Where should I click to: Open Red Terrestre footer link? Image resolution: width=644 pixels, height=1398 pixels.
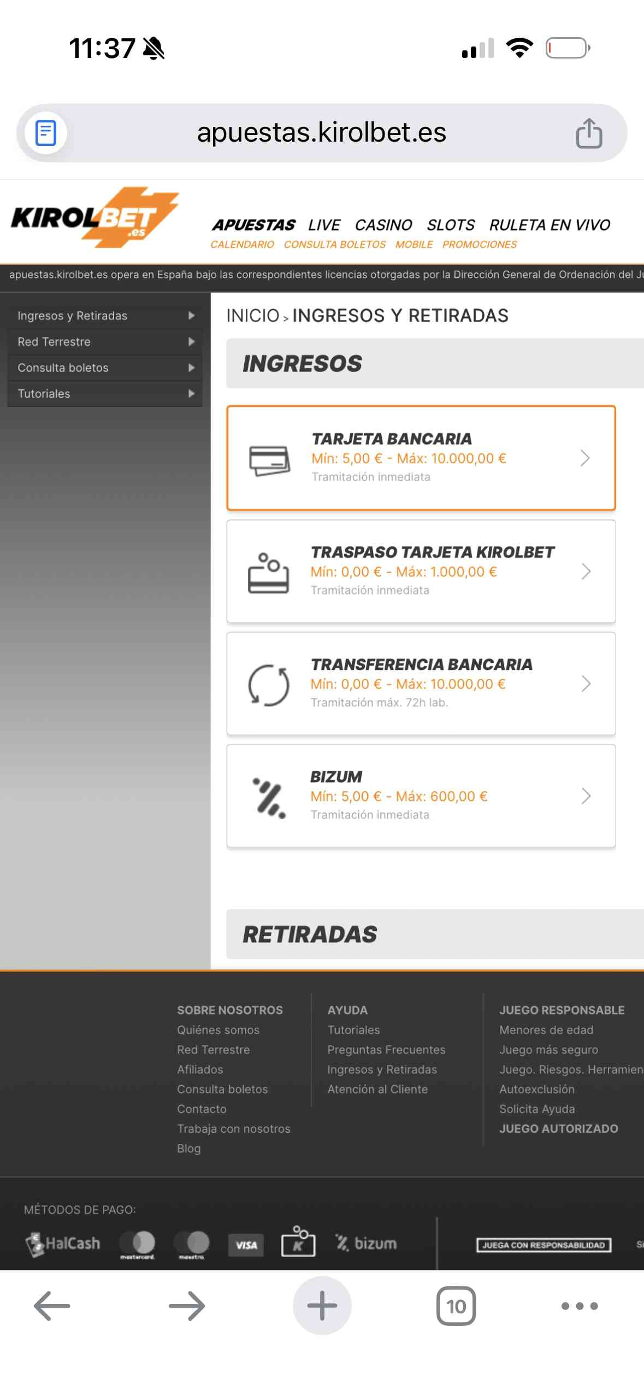[x=213, y=1050]
